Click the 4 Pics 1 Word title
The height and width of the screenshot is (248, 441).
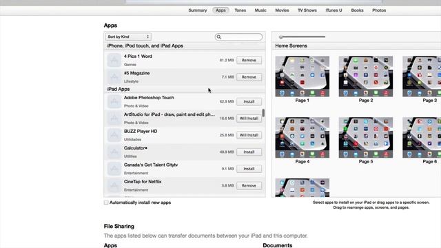tap(138, 56)
